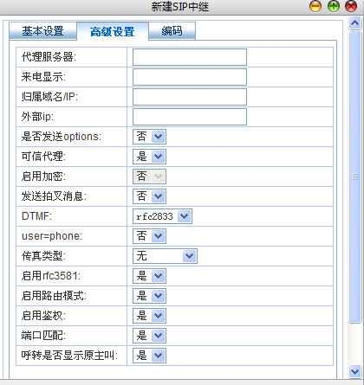Open the 是否发送options dropdown
The height and width of the screenshot is (385, 364).
[149, 137]
